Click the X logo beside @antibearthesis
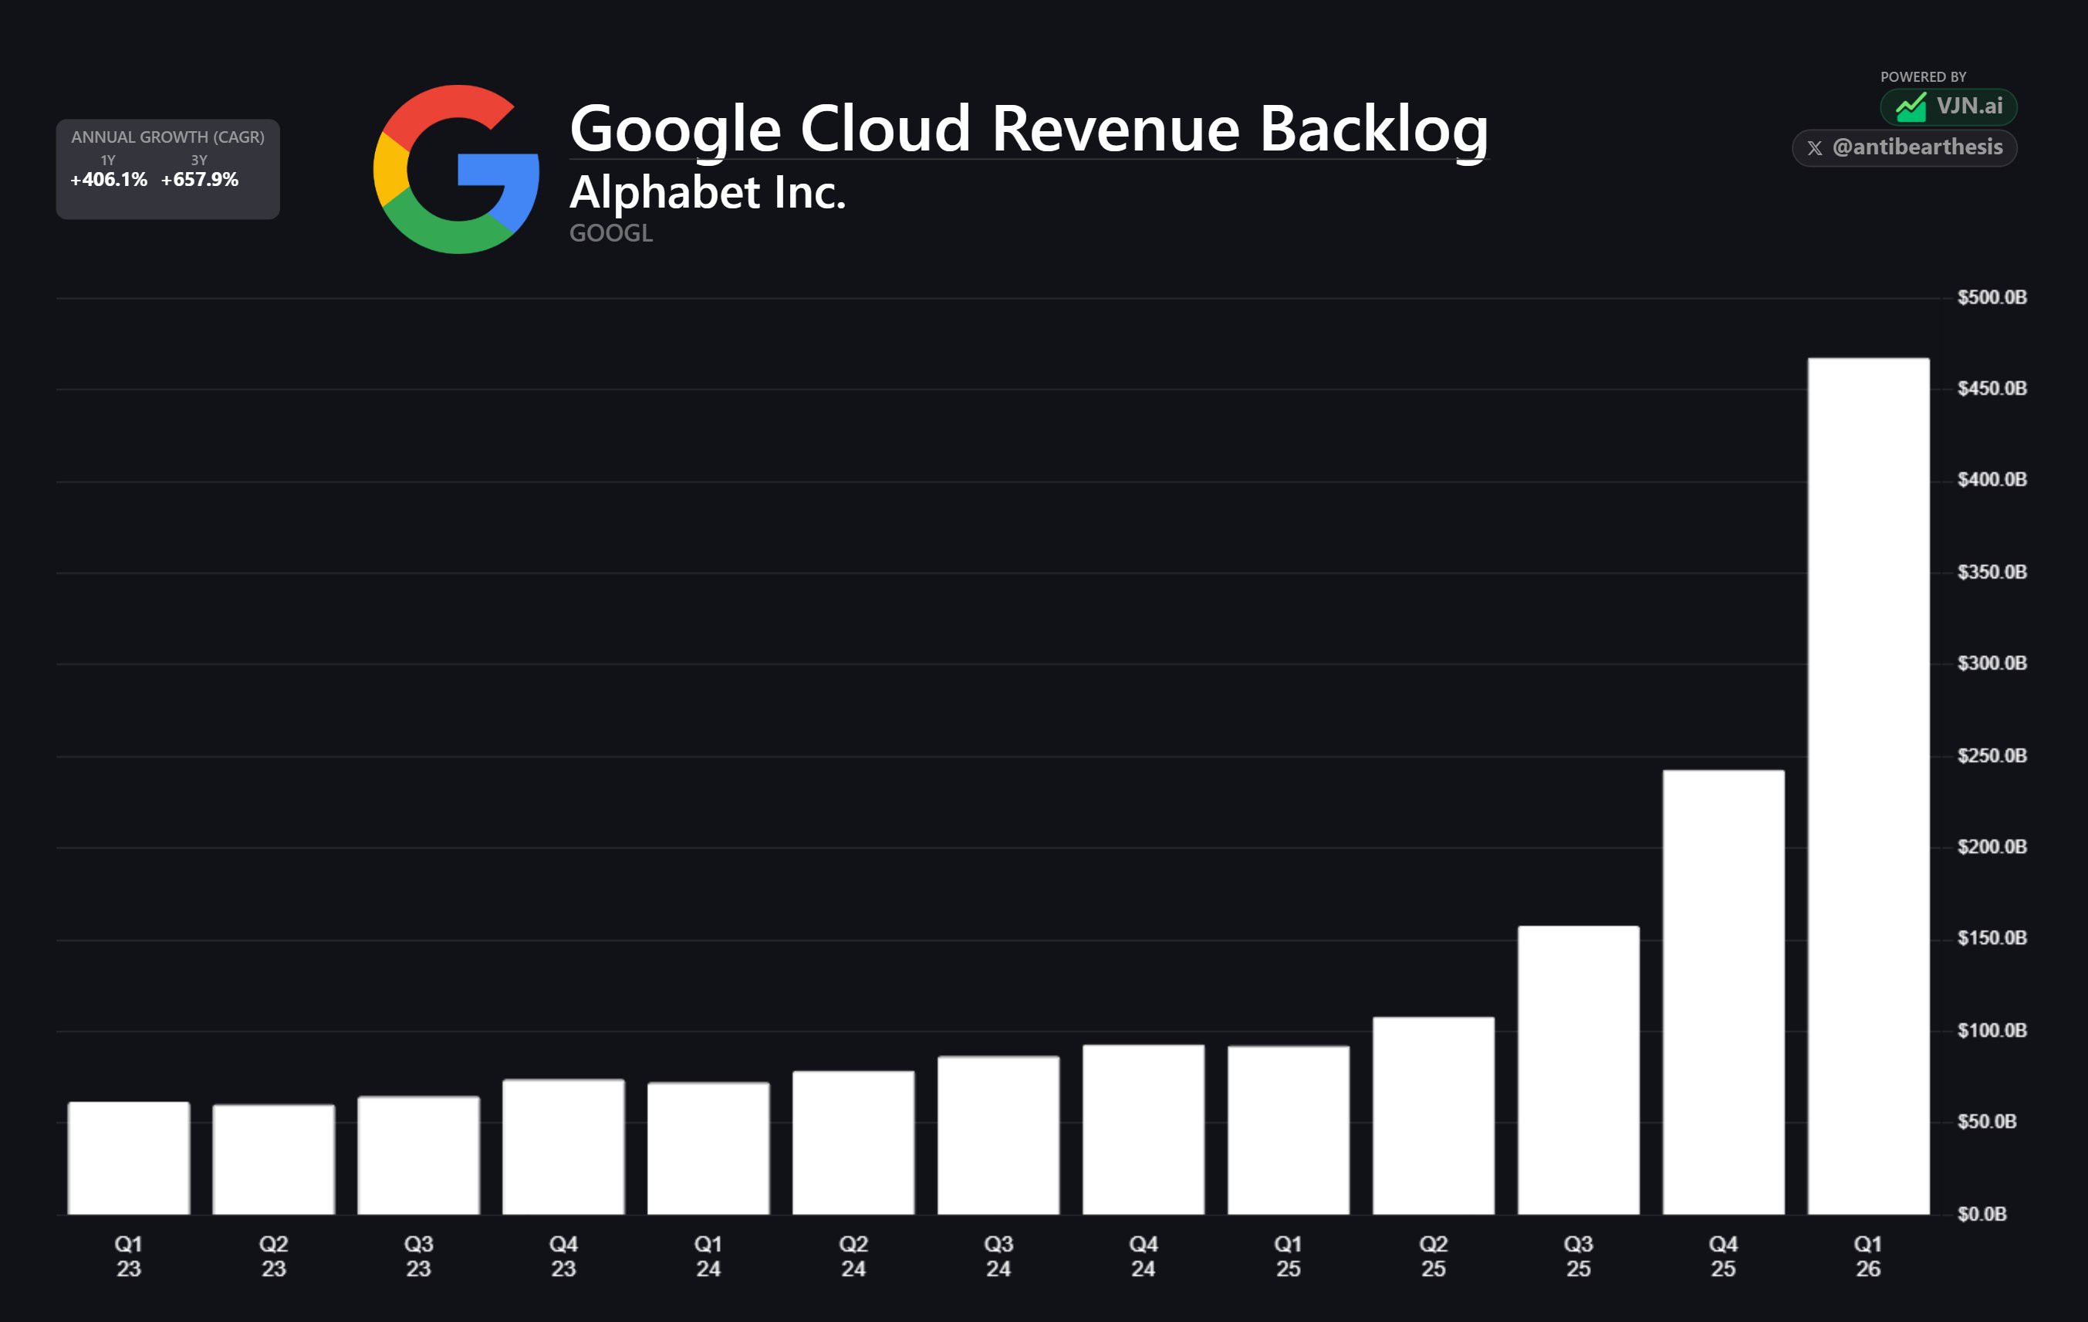 coord(1814,148)
